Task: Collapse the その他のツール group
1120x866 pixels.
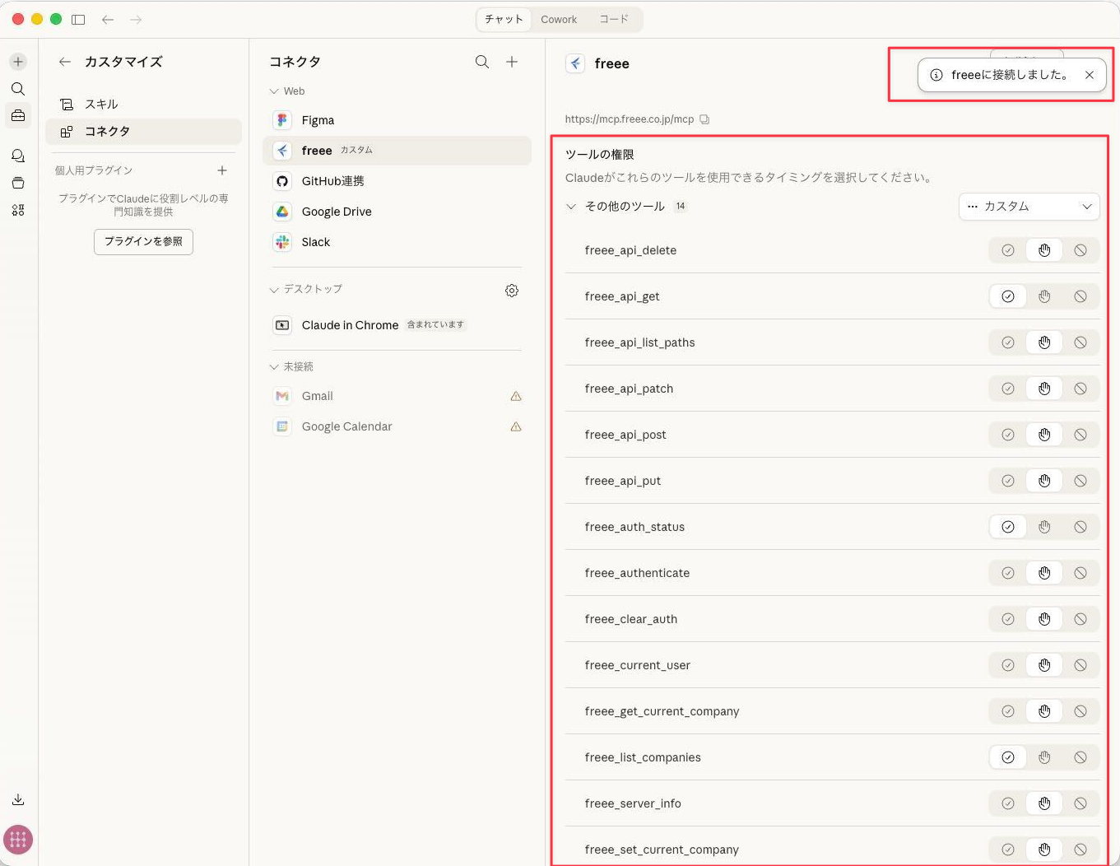Action: (x=571, y=207)
